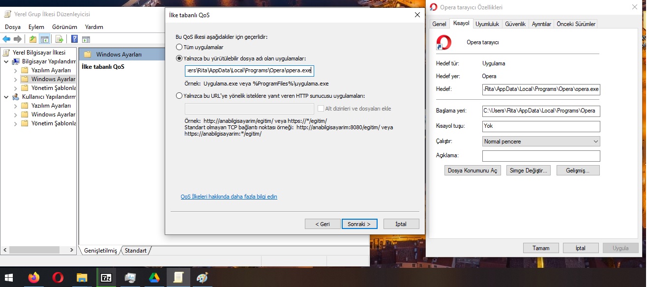Switch to the Group Policy Editor taskbar icon
This screenshot has width=649, height=287.
[x=178, y=278]
